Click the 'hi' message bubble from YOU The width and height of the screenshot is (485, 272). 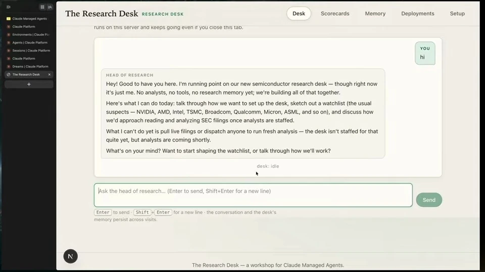(425, 53)
